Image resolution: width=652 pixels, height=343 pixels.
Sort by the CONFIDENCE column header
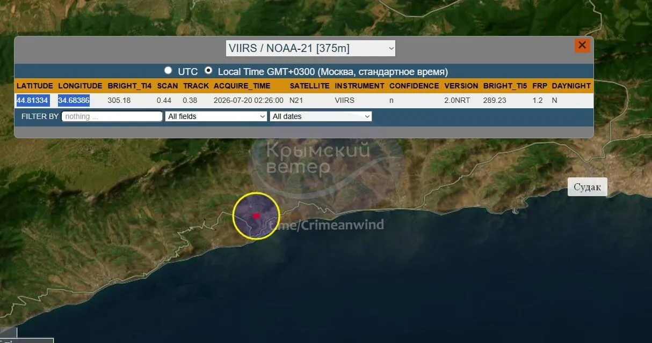[414, 86]
